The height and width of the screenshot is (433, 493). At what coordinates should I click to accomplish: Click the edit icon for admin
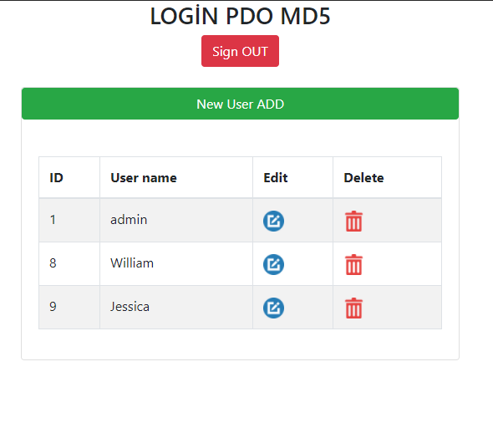[x=273, y=221]
